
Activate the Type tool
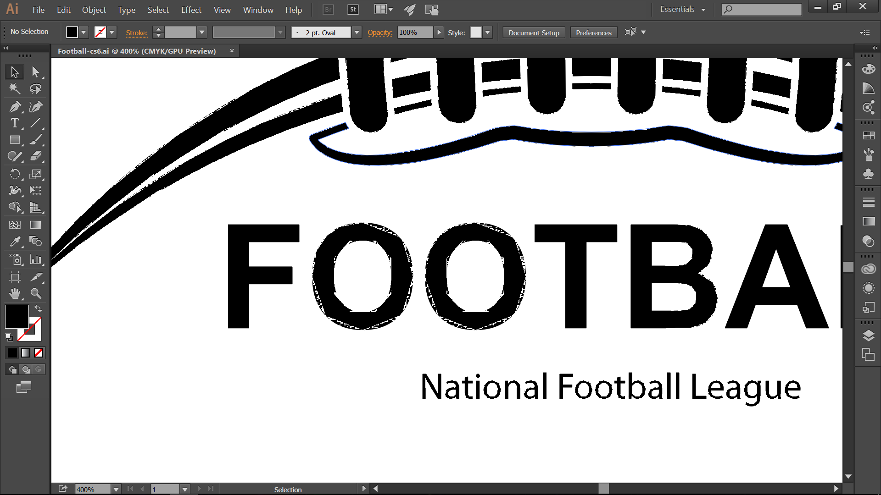coord(15,123)
